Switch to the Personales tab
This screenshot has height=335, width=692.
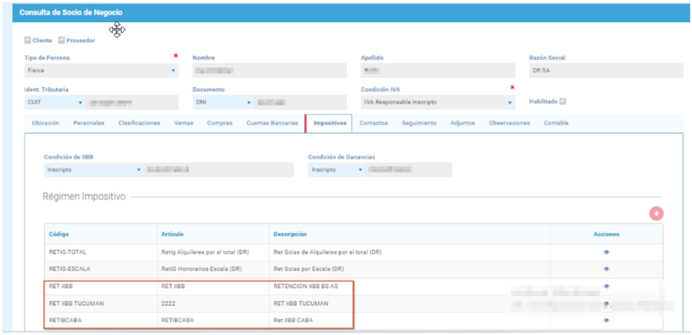[x=89, y=123]
